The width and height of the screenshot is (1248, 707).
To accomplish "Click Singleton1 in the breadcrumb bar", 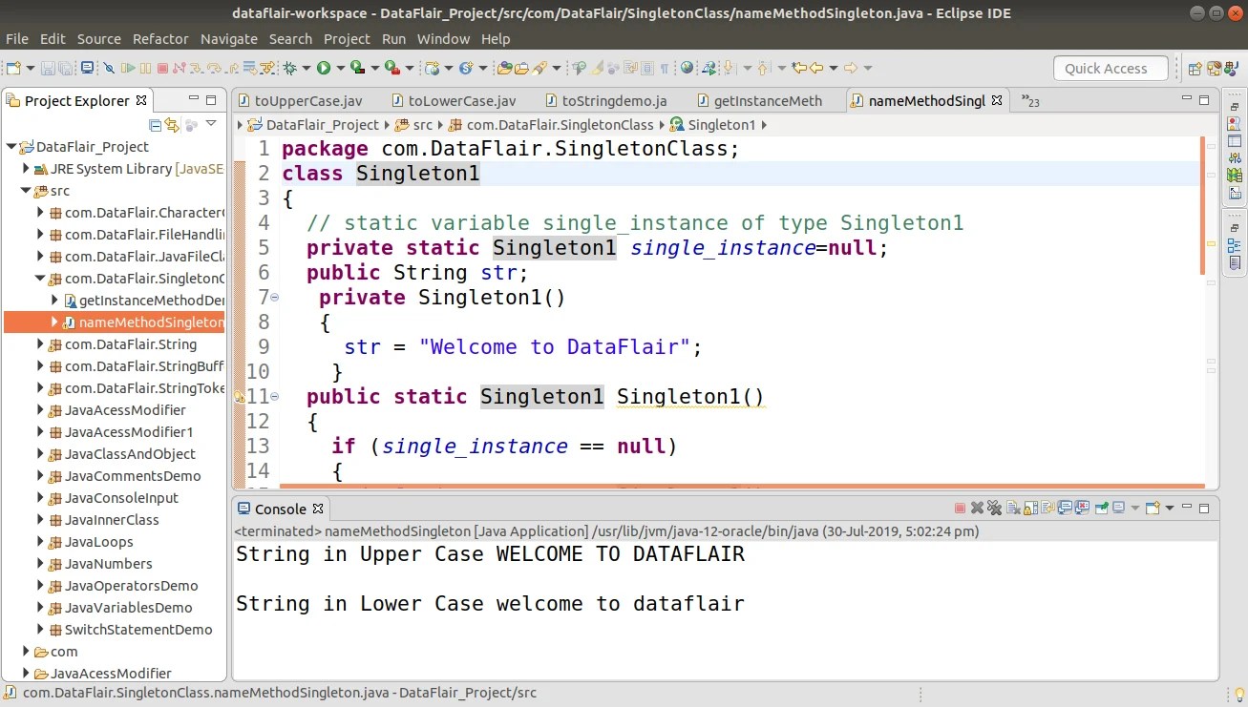I will 722,125.
